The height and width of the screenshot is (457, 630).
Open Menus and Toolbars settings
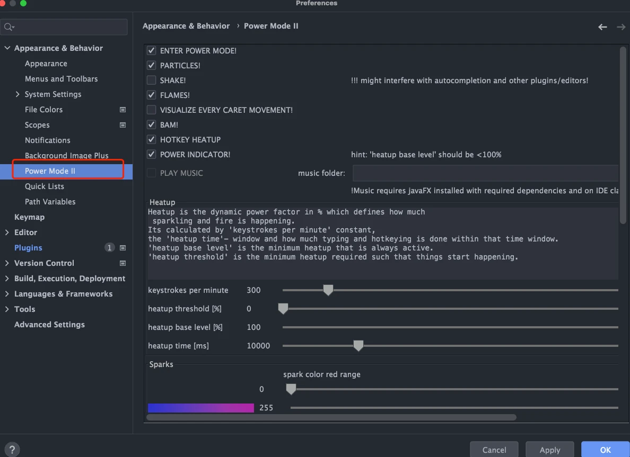tap(61, 79)
